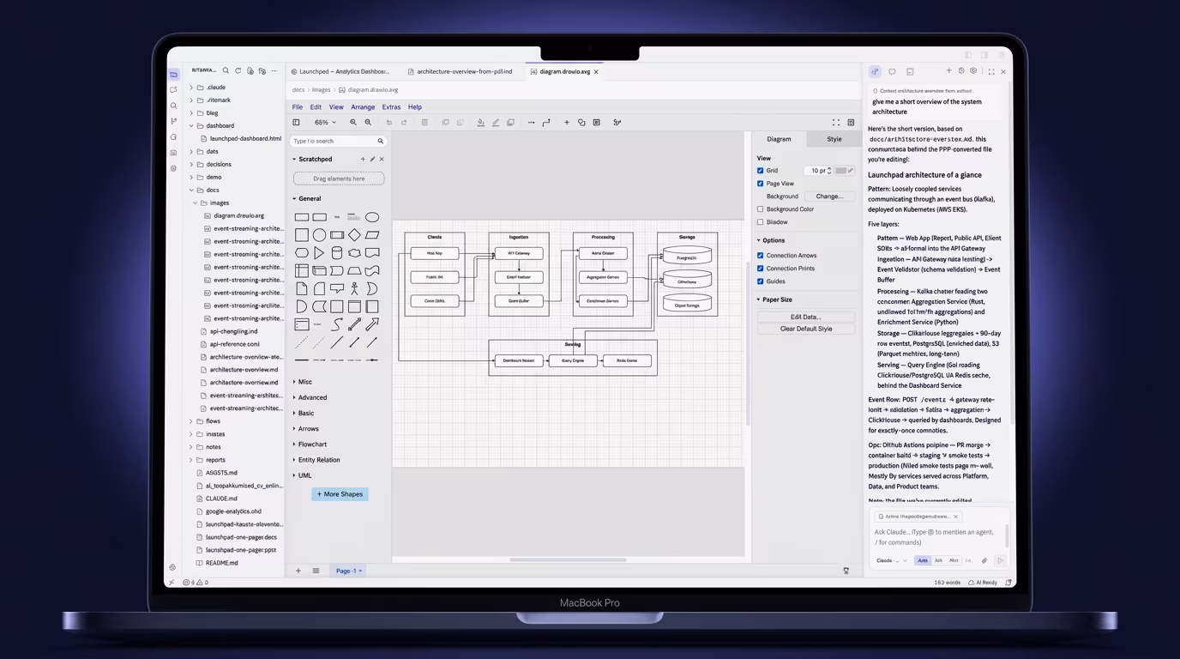Image resolution: width=1180 pixels, height=659 pixels.
Task: Select the actor stick figure shape
Action: (x=354, y=289)
